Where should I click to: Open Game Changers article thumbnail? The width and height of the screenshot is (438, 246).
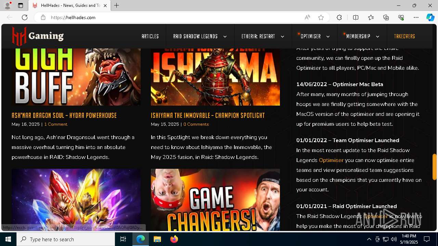(x=215, y=200)
